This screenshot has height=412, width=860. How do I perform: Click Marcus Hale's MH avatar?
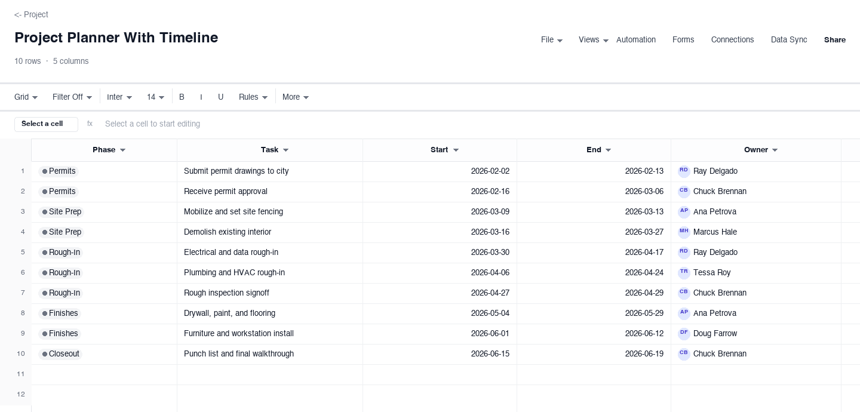pos(684,232)
